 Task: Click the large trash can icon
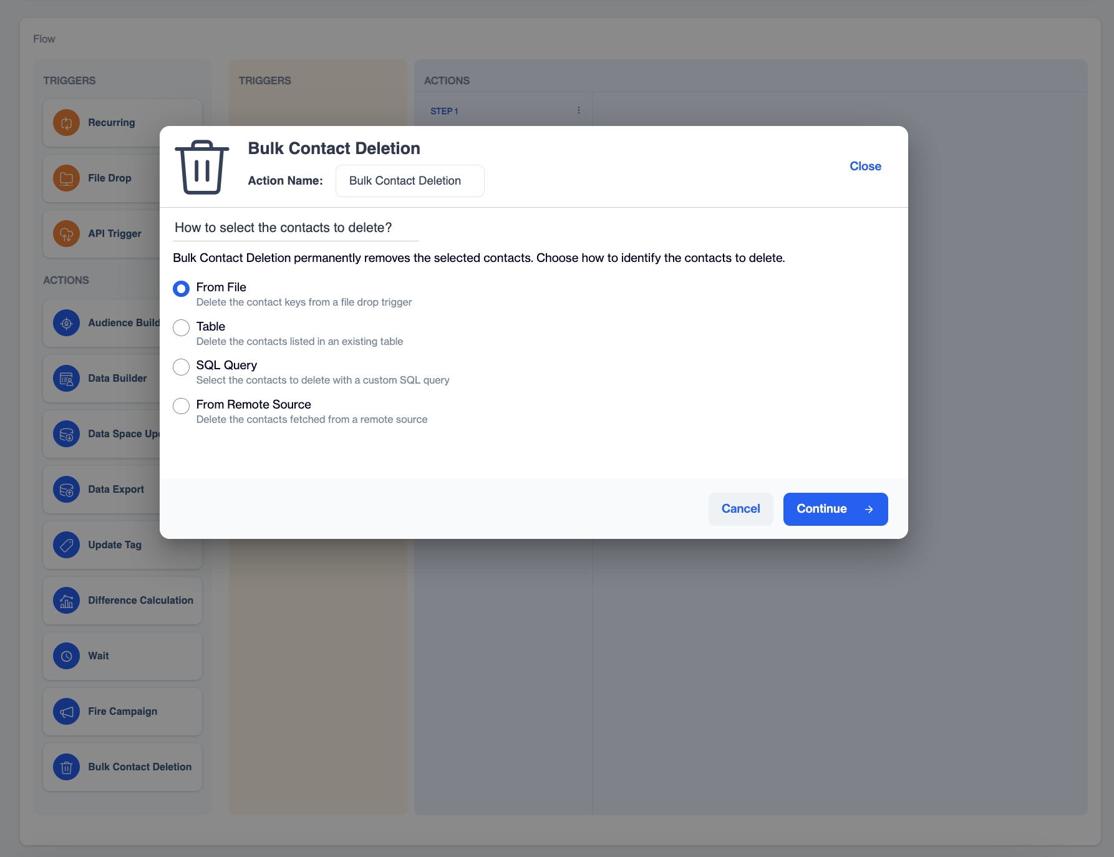coord(201,167)
